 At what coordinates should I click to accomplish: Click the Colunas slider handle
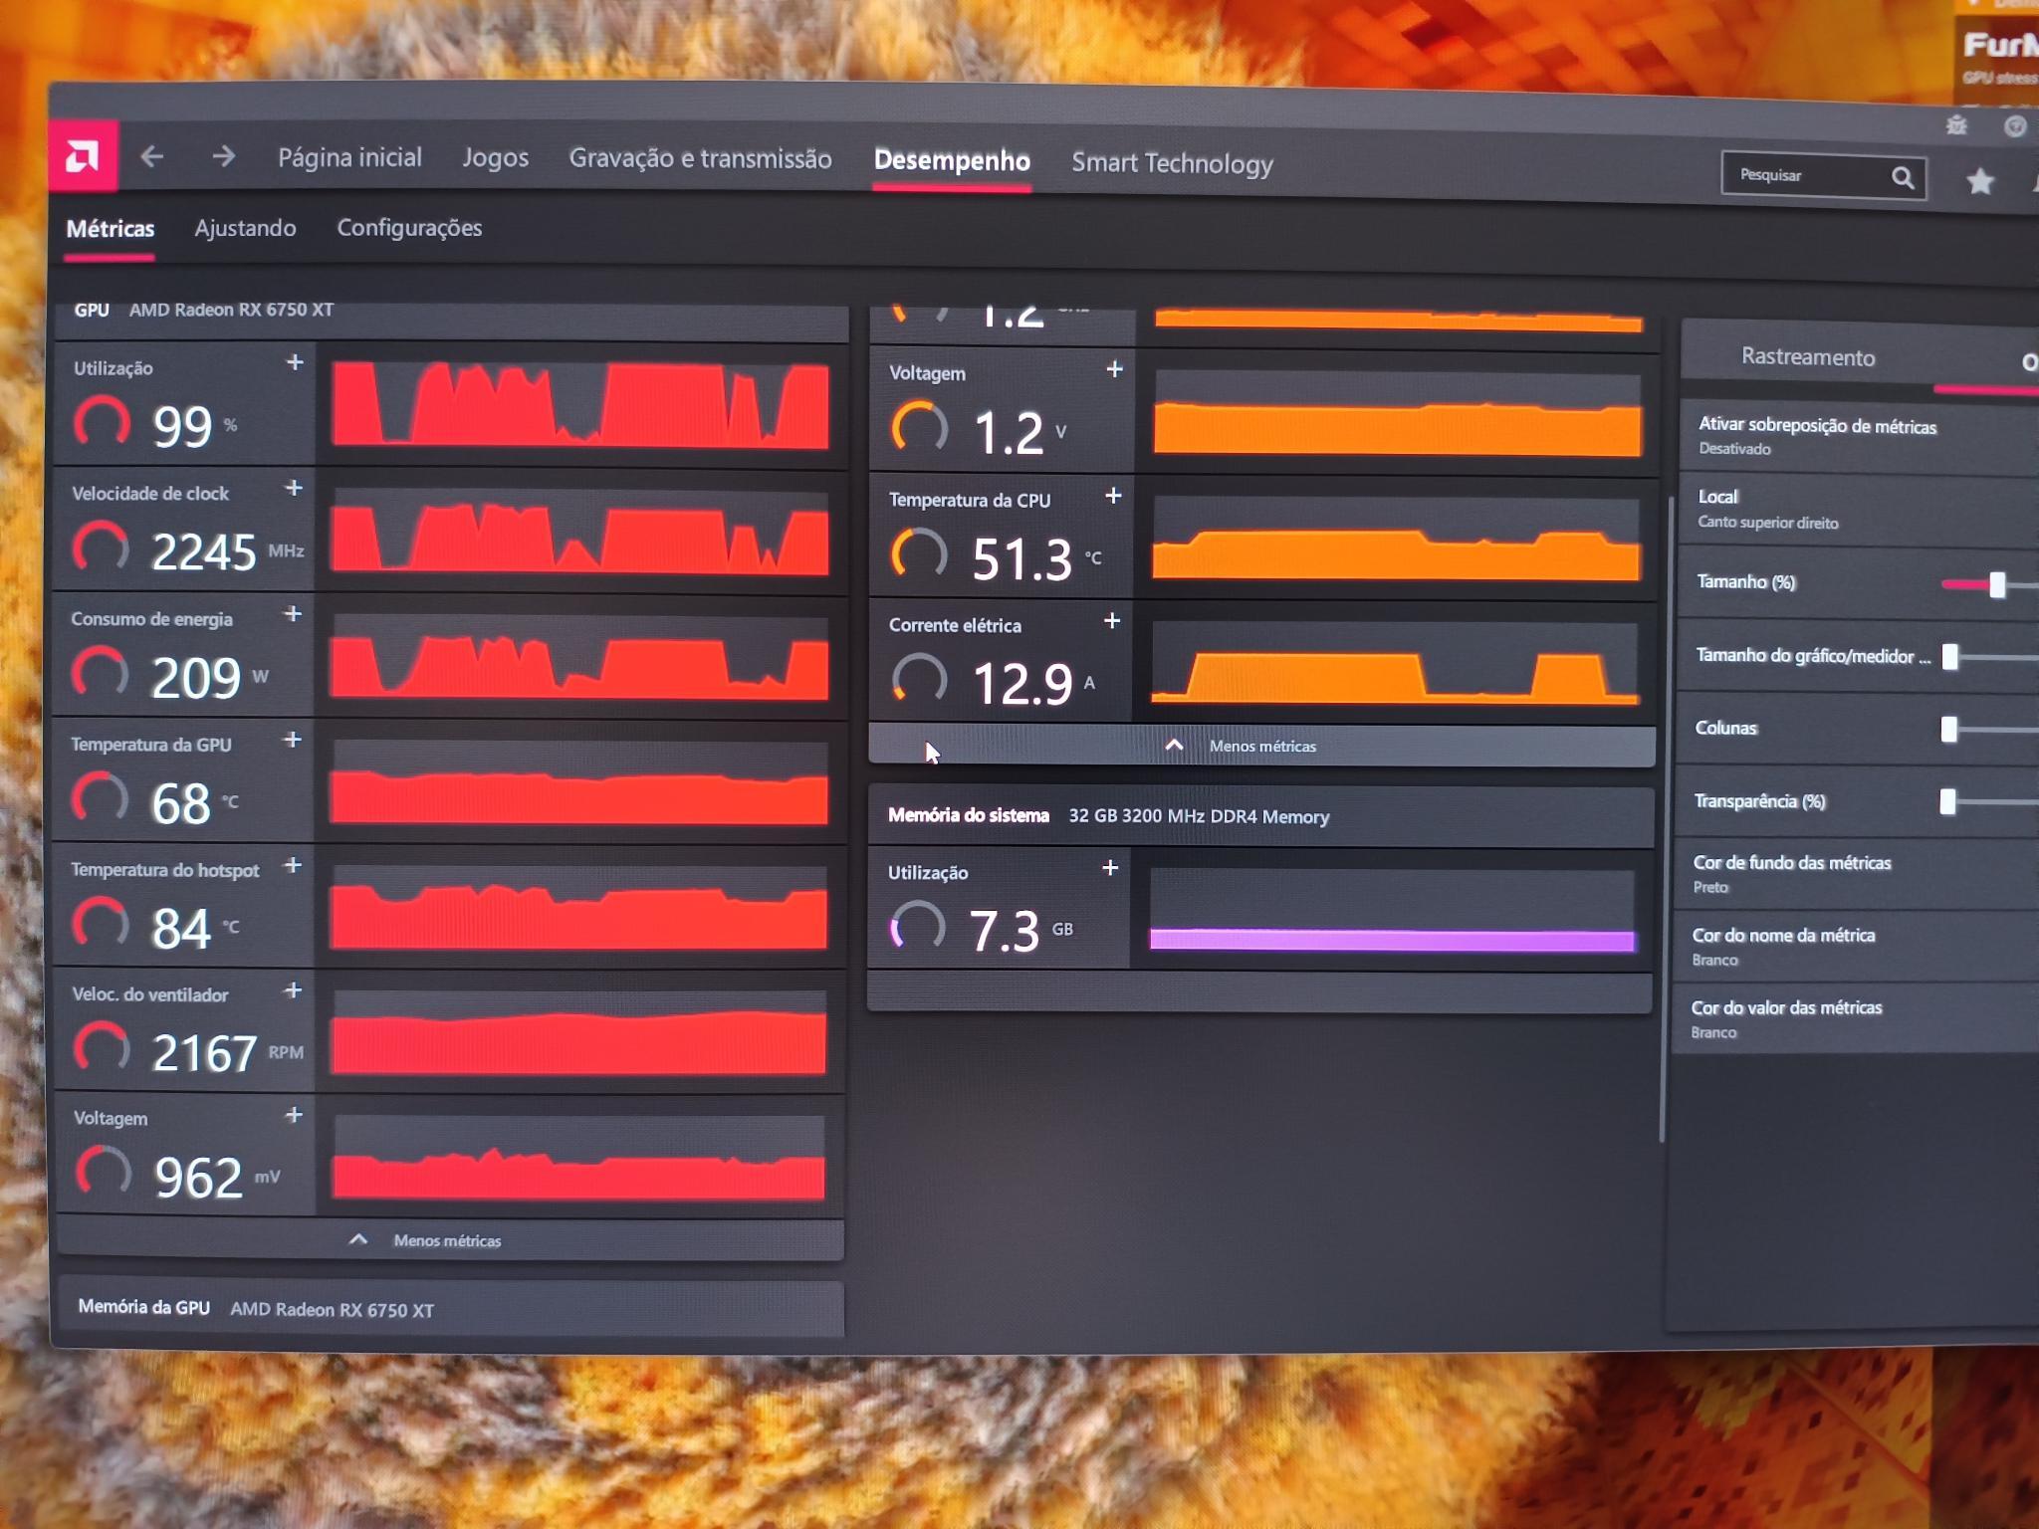point(1949,730)
